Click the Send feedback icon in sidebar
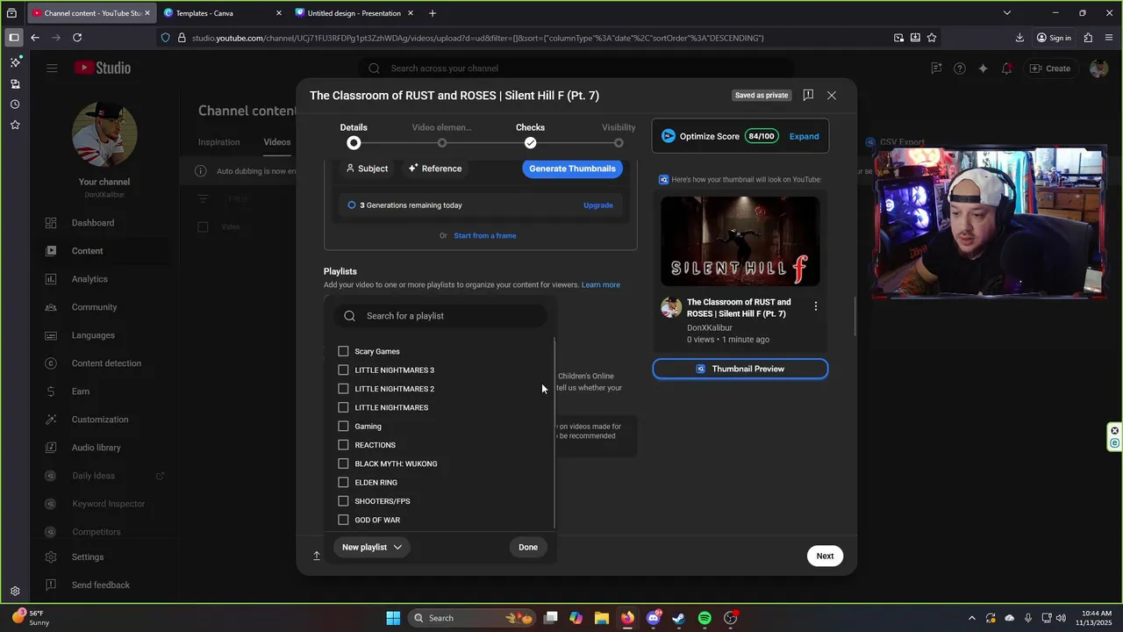 tap(51, 585)
